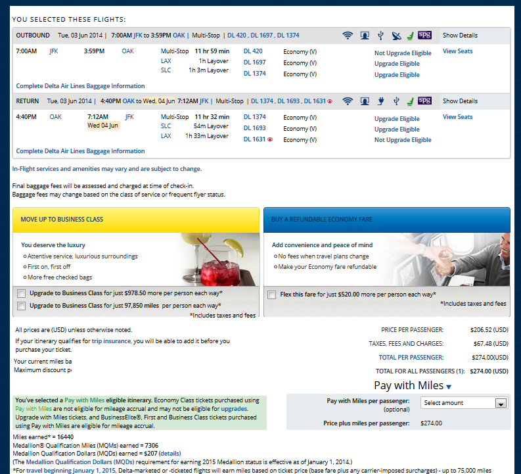The height and width of the screenshot is (474, 521).
Task: Open View Seats for return flight
Action: [457, 117]
